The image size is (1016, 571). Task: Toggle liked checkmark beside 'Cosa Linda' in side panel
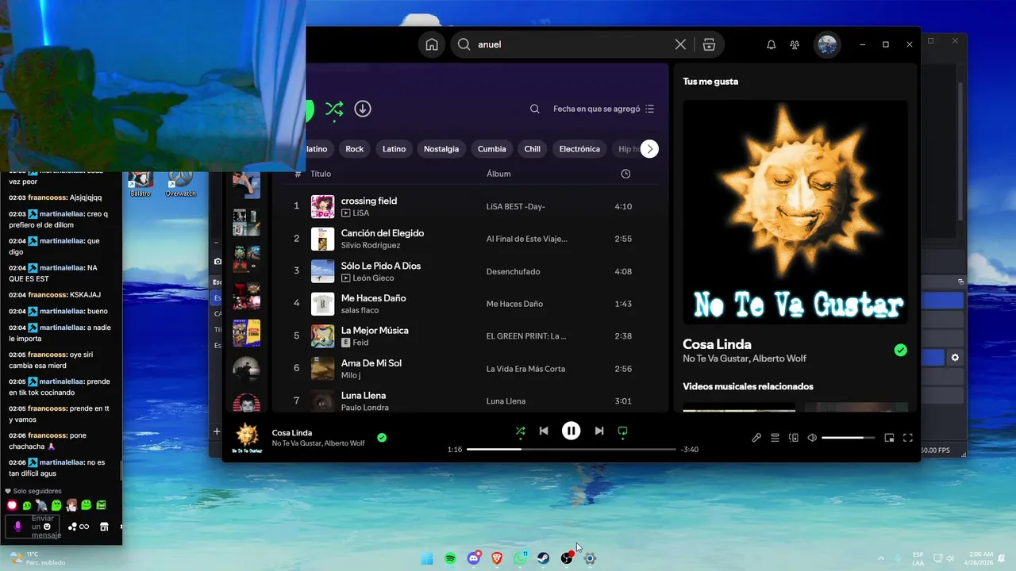(x=900, y=350)
